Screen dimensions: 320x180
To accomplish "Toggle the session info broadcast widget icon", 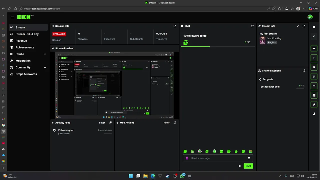I will click(x=314, y=86).
